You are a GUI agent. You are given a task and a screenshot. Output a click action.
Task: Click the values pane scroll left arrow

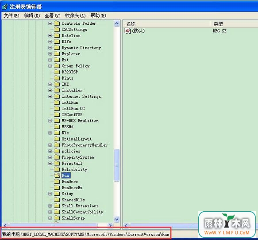(126, 225)
